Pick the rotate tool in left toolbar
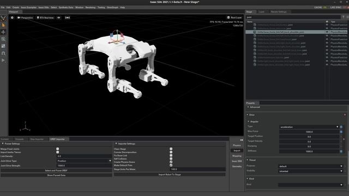The image size is (349, 196). click(3, 39)
